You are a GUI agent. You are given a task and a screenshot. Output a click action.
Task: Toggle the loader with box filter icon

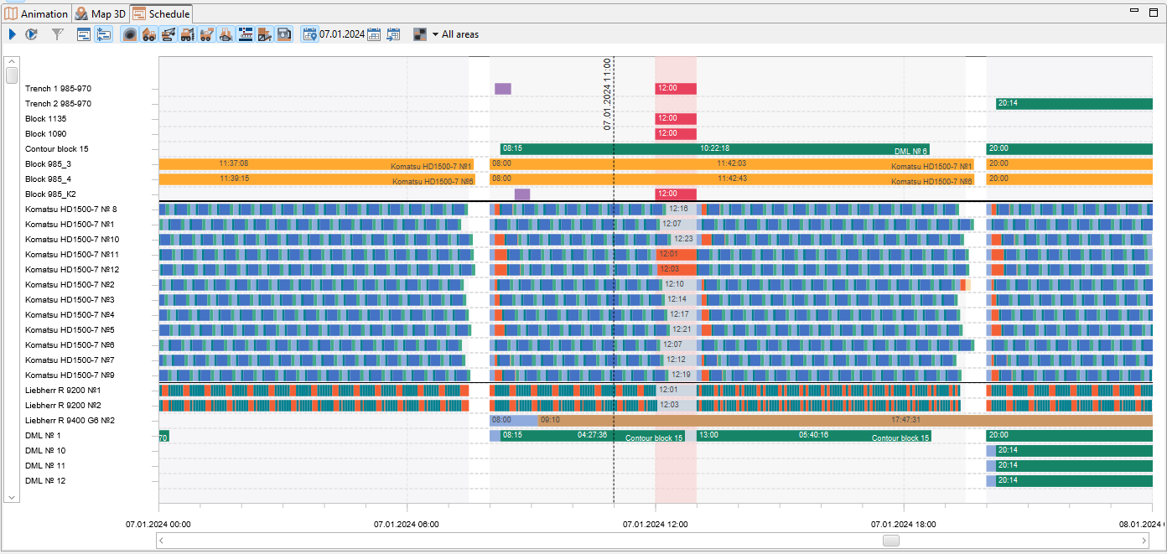207,34
